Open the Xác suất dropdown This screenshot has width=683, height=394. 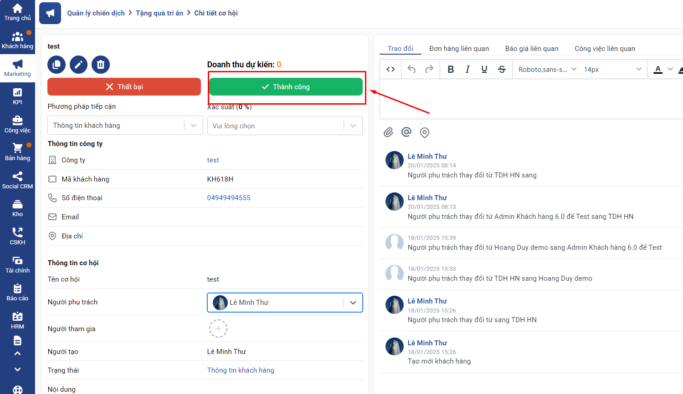[353, 126]
